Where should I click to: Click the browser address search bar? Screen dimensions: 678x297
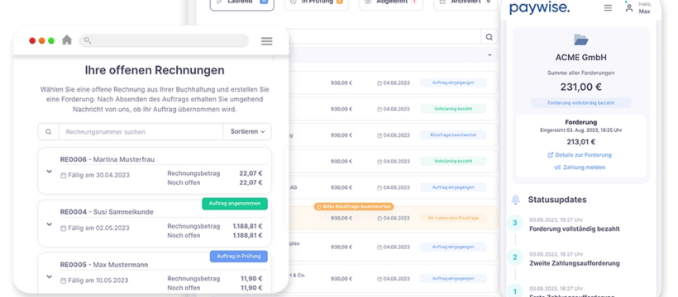164,40
